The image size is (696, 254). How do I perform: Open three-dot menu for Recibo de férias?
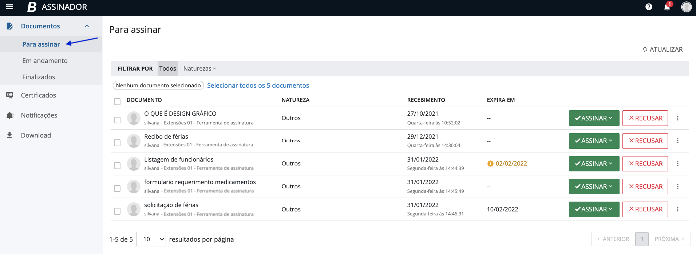(x=677, y=141)
